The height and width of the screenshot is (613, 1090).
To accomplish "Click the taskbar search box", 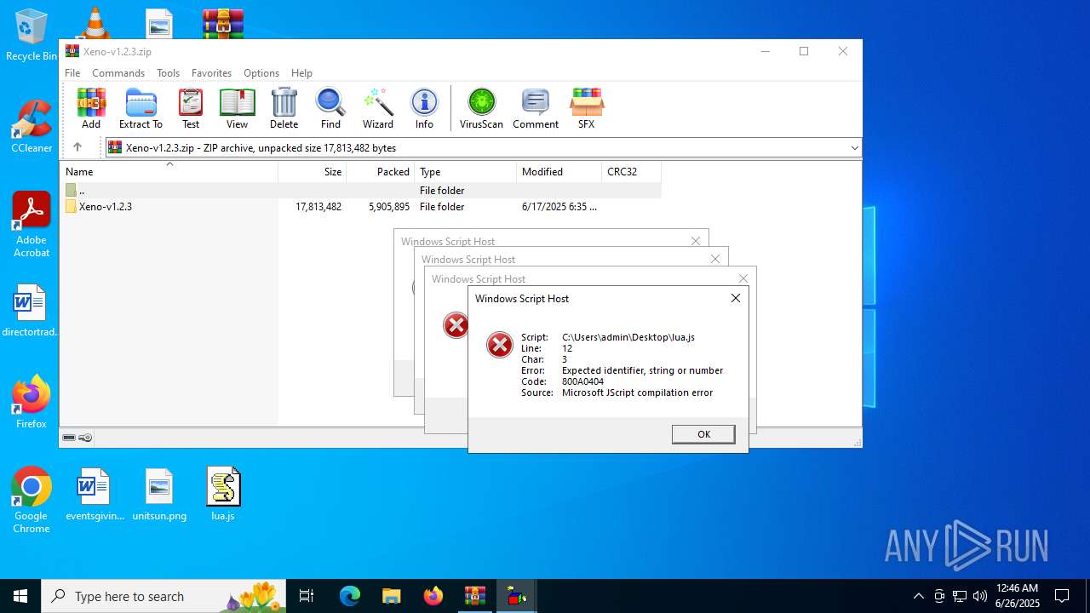I will tap(165, 596).
